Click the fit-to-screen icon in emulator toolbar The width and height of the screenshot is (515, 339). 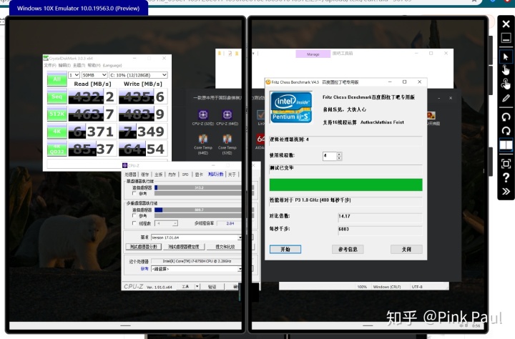tap(506, 163)
